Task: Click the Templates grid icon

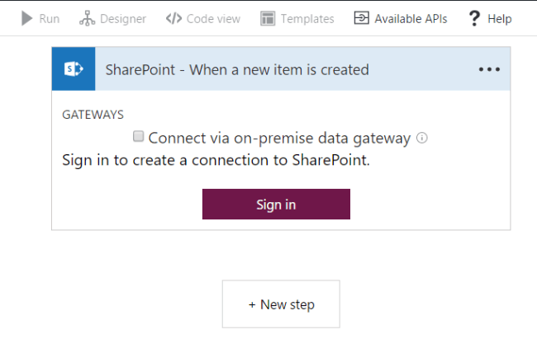Action: (x=267, y=18)
